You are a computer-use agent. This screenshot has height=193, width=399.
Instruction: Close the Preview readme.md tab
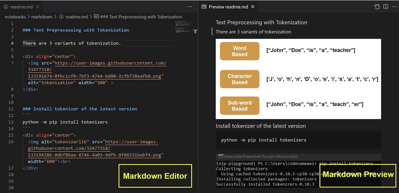coord(253,7)
